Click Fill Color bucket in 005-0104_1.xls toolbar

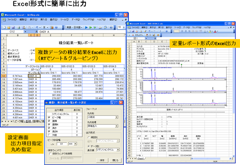(x=210, y=31)
